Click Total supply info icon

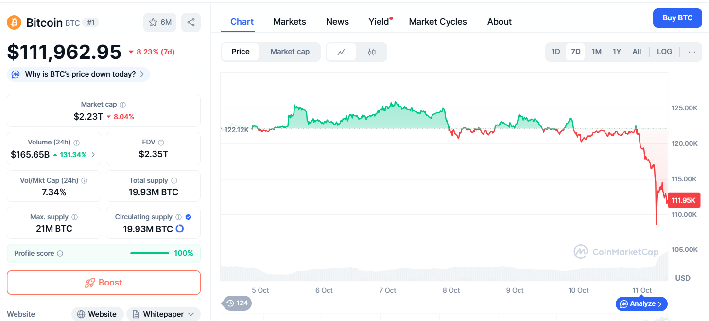[174, 180]
